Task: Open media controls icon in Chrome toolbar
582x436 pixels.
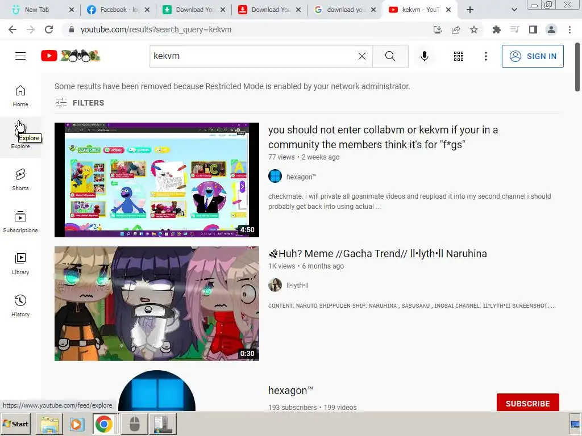Action: click(x=515, y=30)
